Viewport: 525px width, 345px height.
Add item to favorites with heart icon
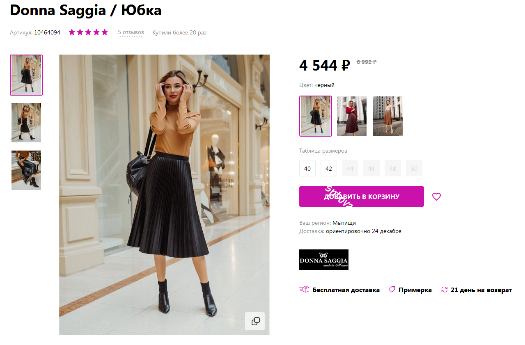[x=436, y=196]
